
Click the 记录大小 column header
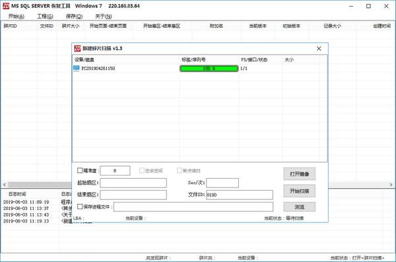(x=333, y=26)
